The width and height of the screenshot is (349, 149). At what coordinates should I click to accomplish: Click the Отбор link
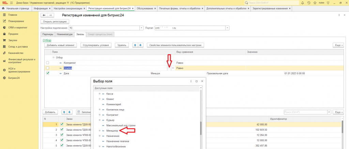(47, 40)
